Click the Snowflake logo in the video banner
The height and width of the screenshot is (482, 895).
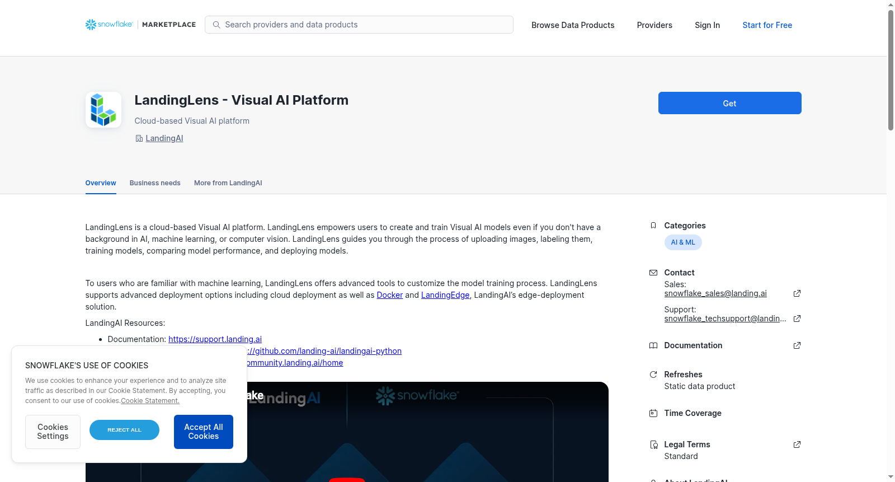pos(417,396)
